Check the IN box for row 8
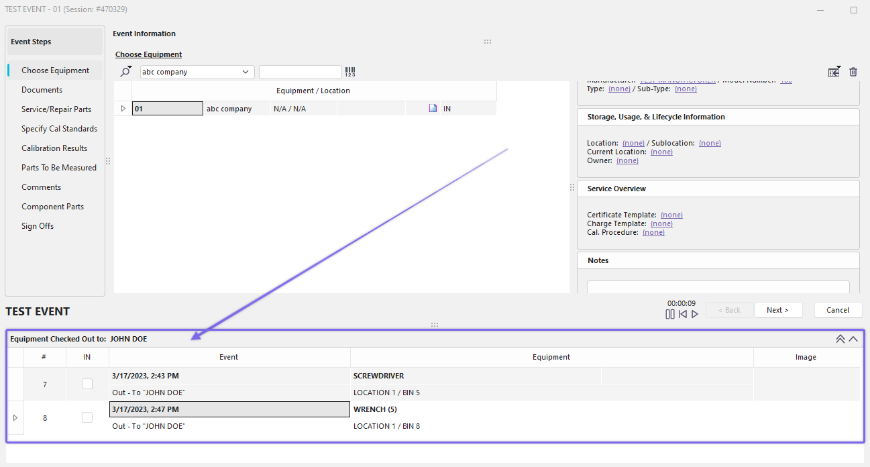870x467 pixels. pos(87,417)
